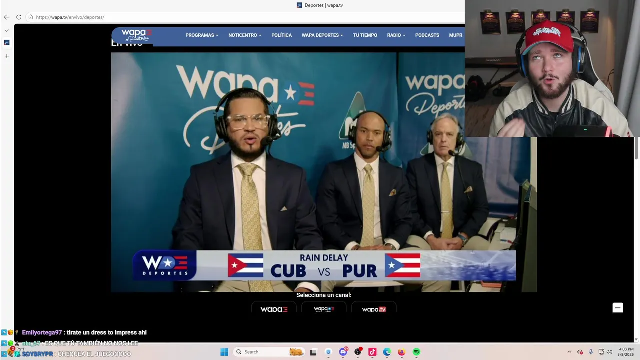Open Spotify from the taskbar
This screenshot has height=360, width=640.
(416, 352)
